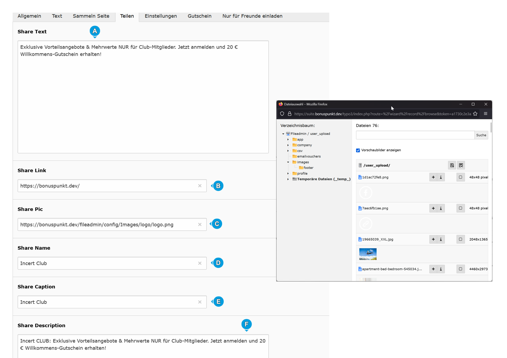Viewport: 507px width, 358px height.
Task: Click file icon of 1d1ac72fe8.png
Action: [360, 177]
